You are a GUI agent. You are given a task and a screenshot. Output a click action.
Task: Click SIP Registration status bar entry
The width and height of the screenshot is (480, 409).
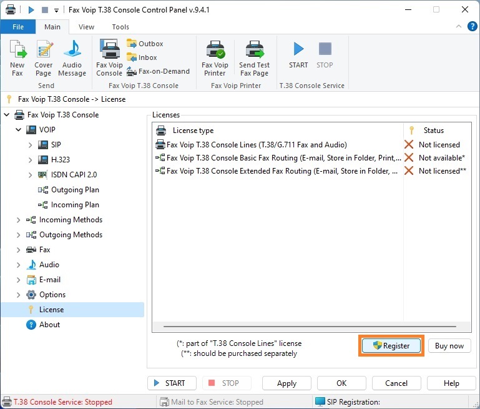coord(348,402)
